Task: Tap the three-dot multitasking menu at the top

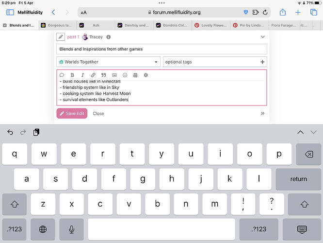Action: pyautogui.click(x=161, y=3)
